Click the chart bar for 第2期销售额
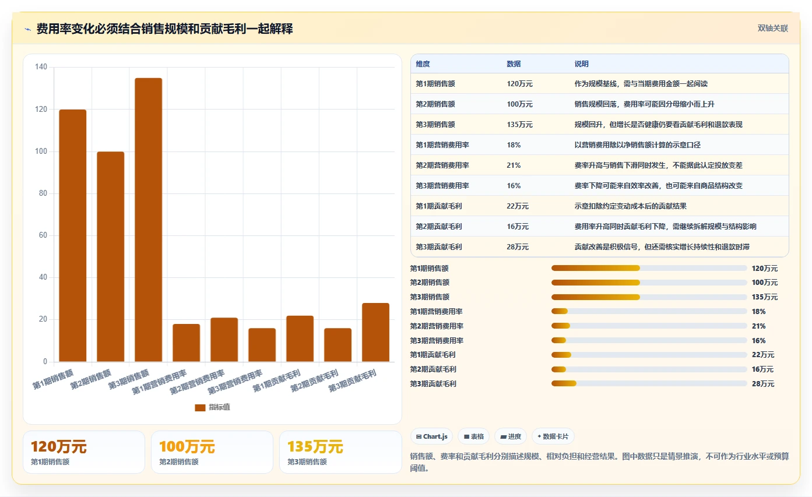 pos(111,256)
